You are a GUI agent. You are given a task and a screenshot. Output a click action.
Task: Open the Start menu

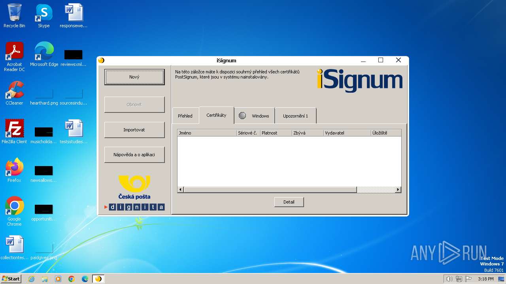click(x=11, y=278)
